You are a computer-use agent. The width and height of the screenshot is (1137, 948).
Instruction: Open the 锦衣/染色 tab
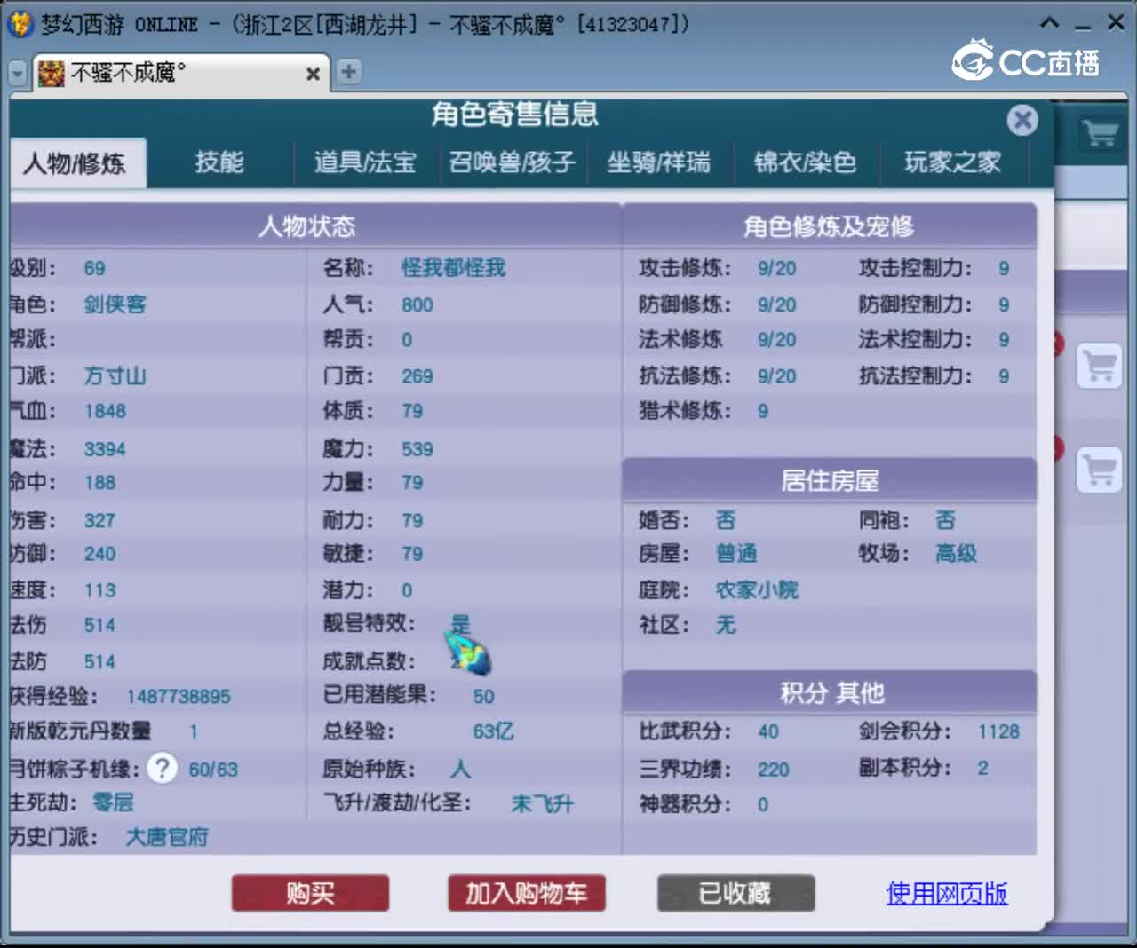click(x=806, y=162)
